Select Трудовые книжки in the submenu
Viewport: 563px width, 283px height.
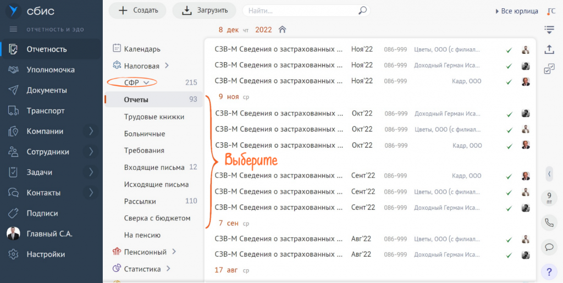[154, 116]
